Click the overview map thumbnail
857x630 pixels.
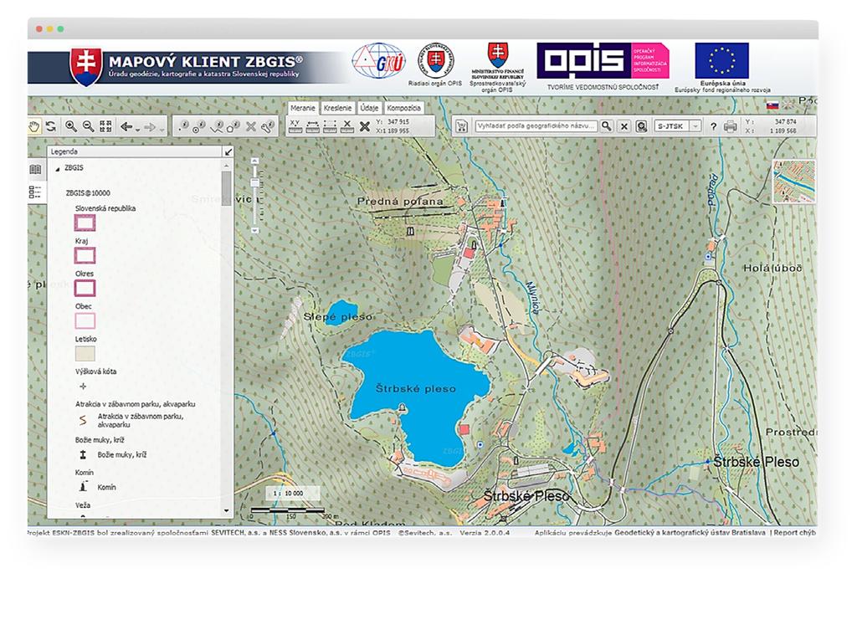[794, 182]
